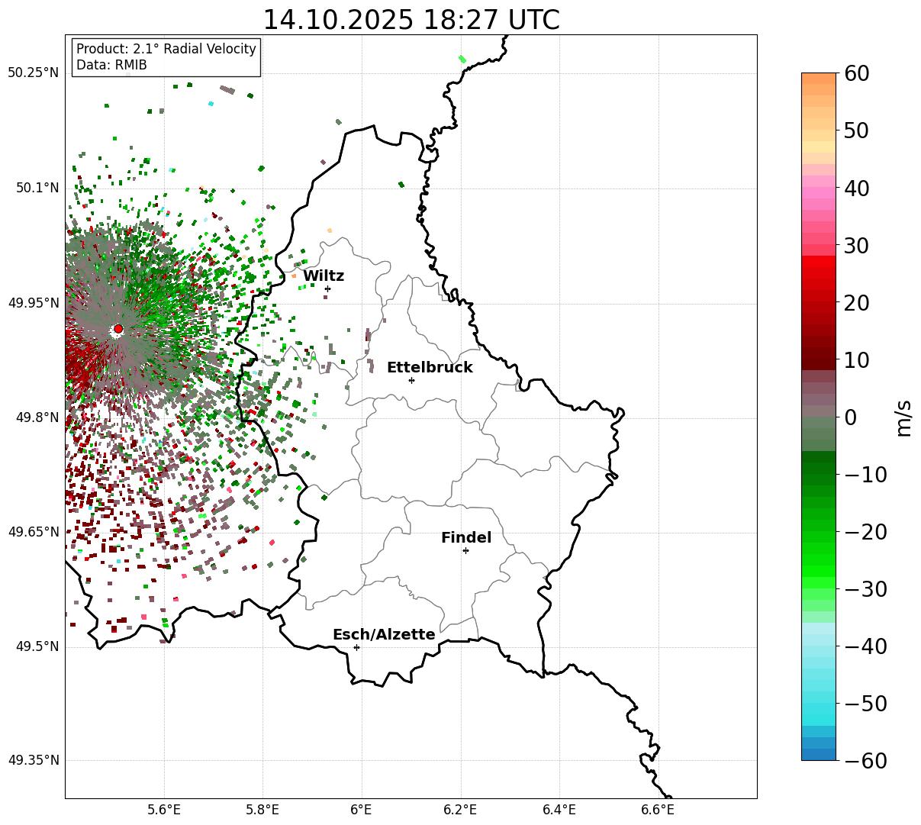
Task: Select the Findel city label
Action: click(466, 538)
